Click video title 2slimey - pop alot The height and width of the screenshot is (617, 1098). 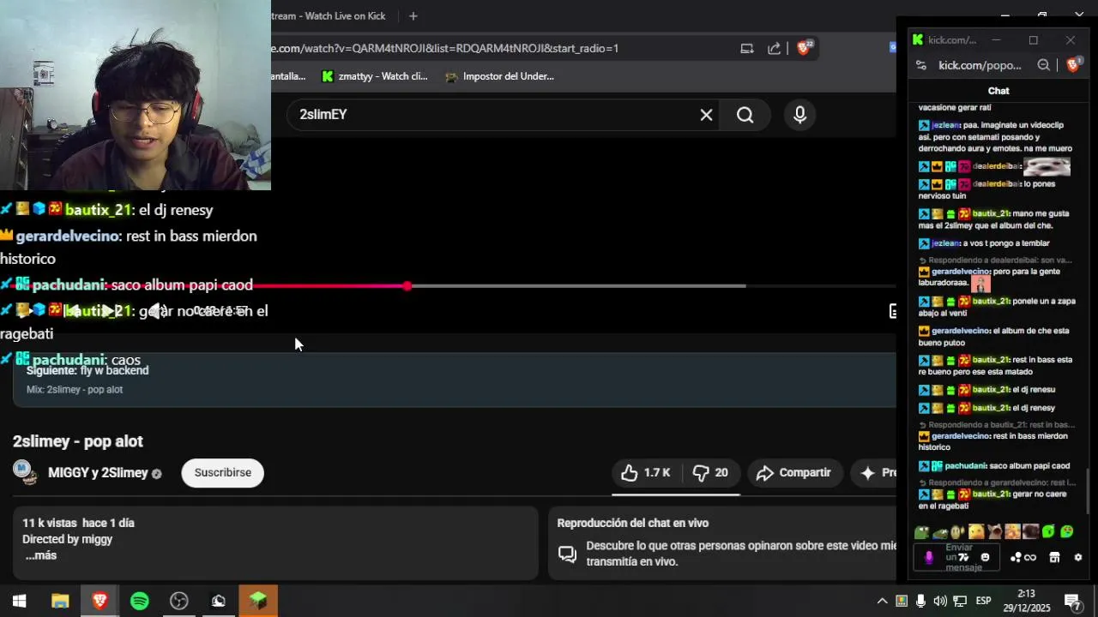[x=78, y=441]
